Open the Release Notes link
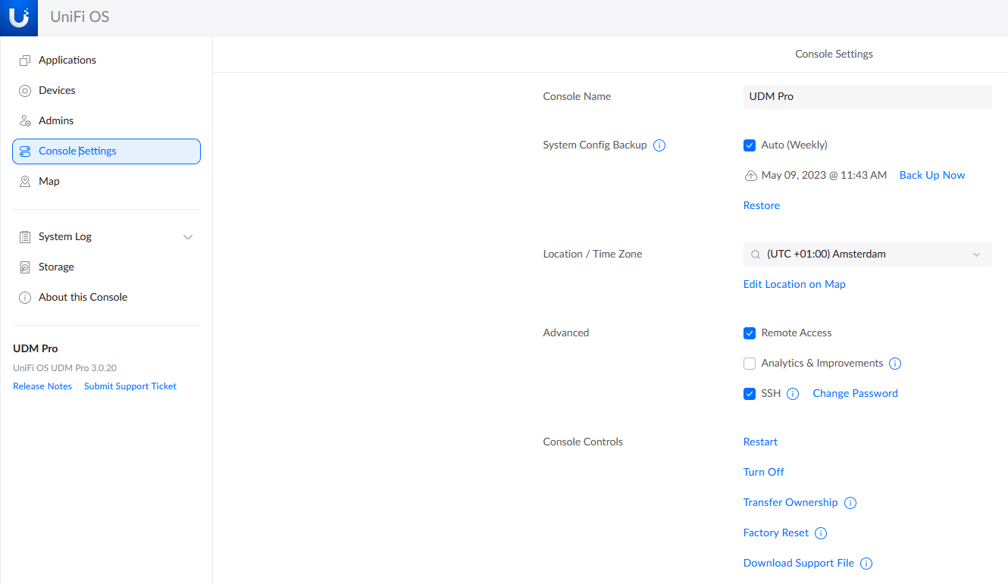 [x=42, y=386]
